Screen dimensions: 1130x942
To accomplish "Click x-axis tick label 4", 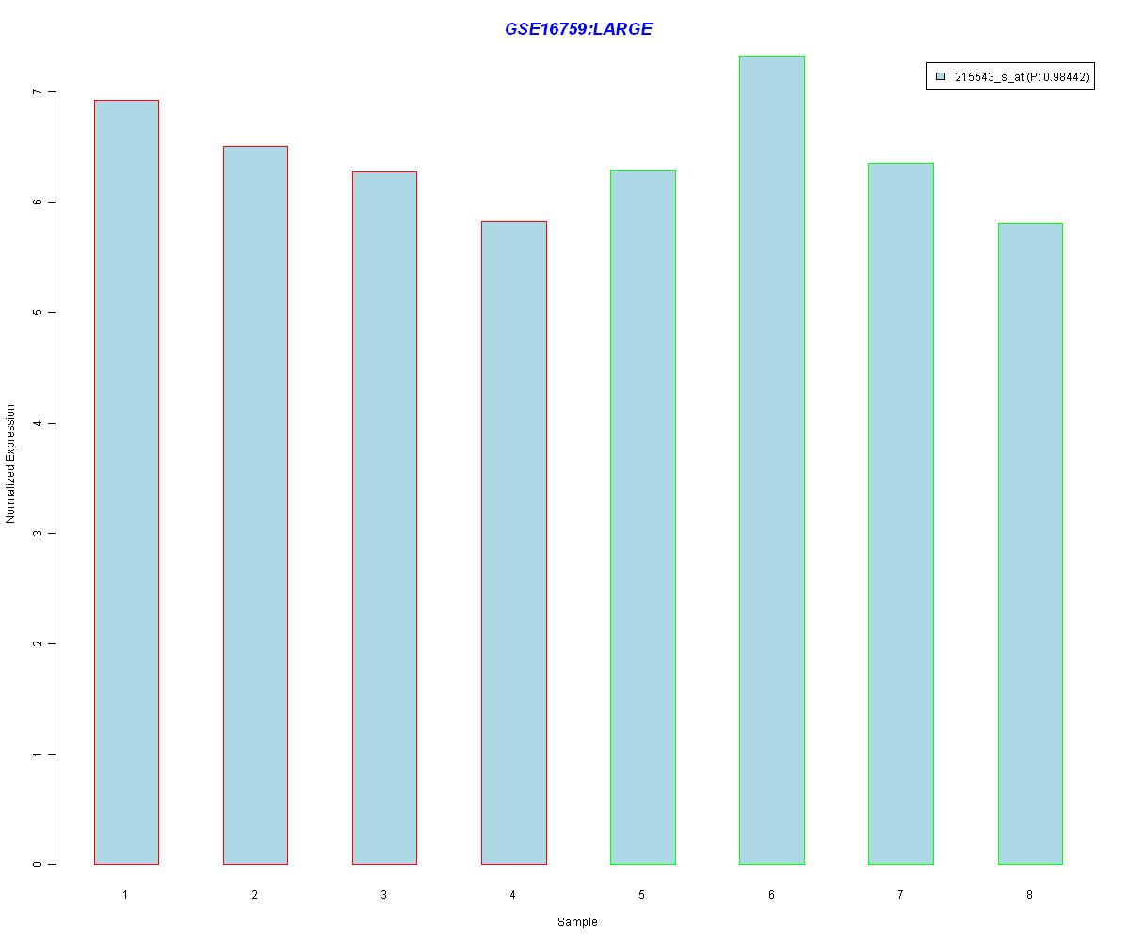I will [513, 894].
